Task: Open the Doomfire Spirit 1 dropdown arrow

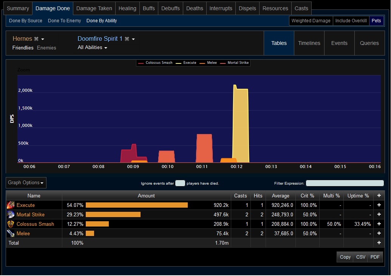Action: pos(133,39)
